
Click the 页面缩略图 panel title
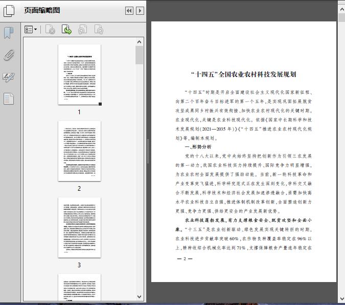pos(42,10)
